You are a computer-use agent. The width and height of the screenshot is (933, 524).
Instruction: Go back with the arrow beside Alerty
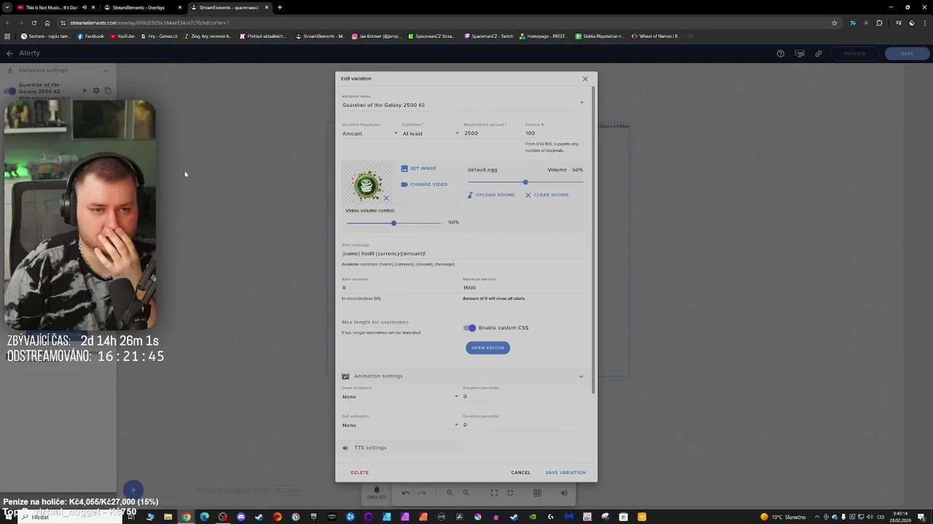point(9,53)
